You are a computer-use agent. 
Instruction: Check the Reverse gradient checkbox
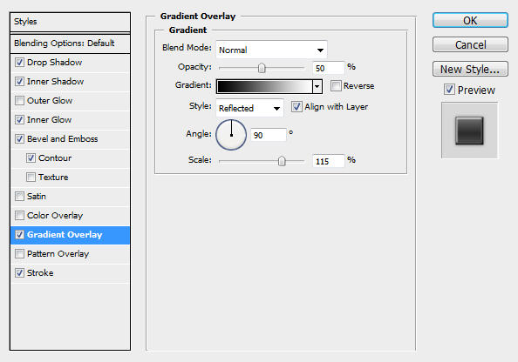pyautogui.click(x=336, y=86)
